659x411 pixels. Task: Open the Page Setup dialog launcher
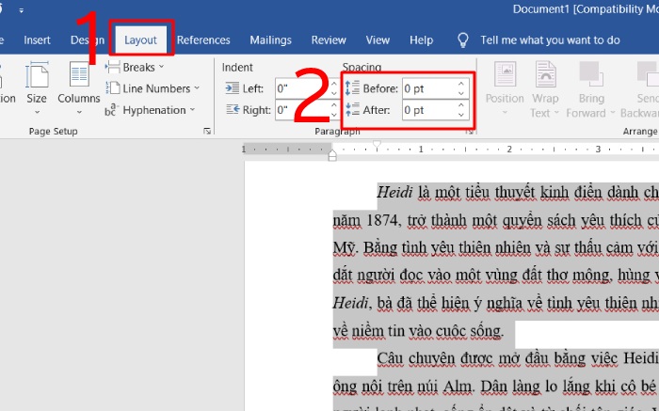(207, 133)
